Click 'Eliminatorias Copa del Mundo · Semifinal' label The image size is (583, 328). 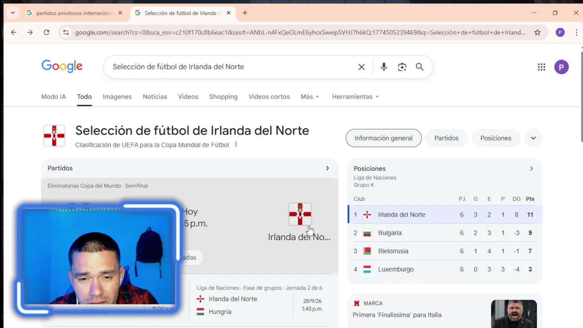(97, 186)
